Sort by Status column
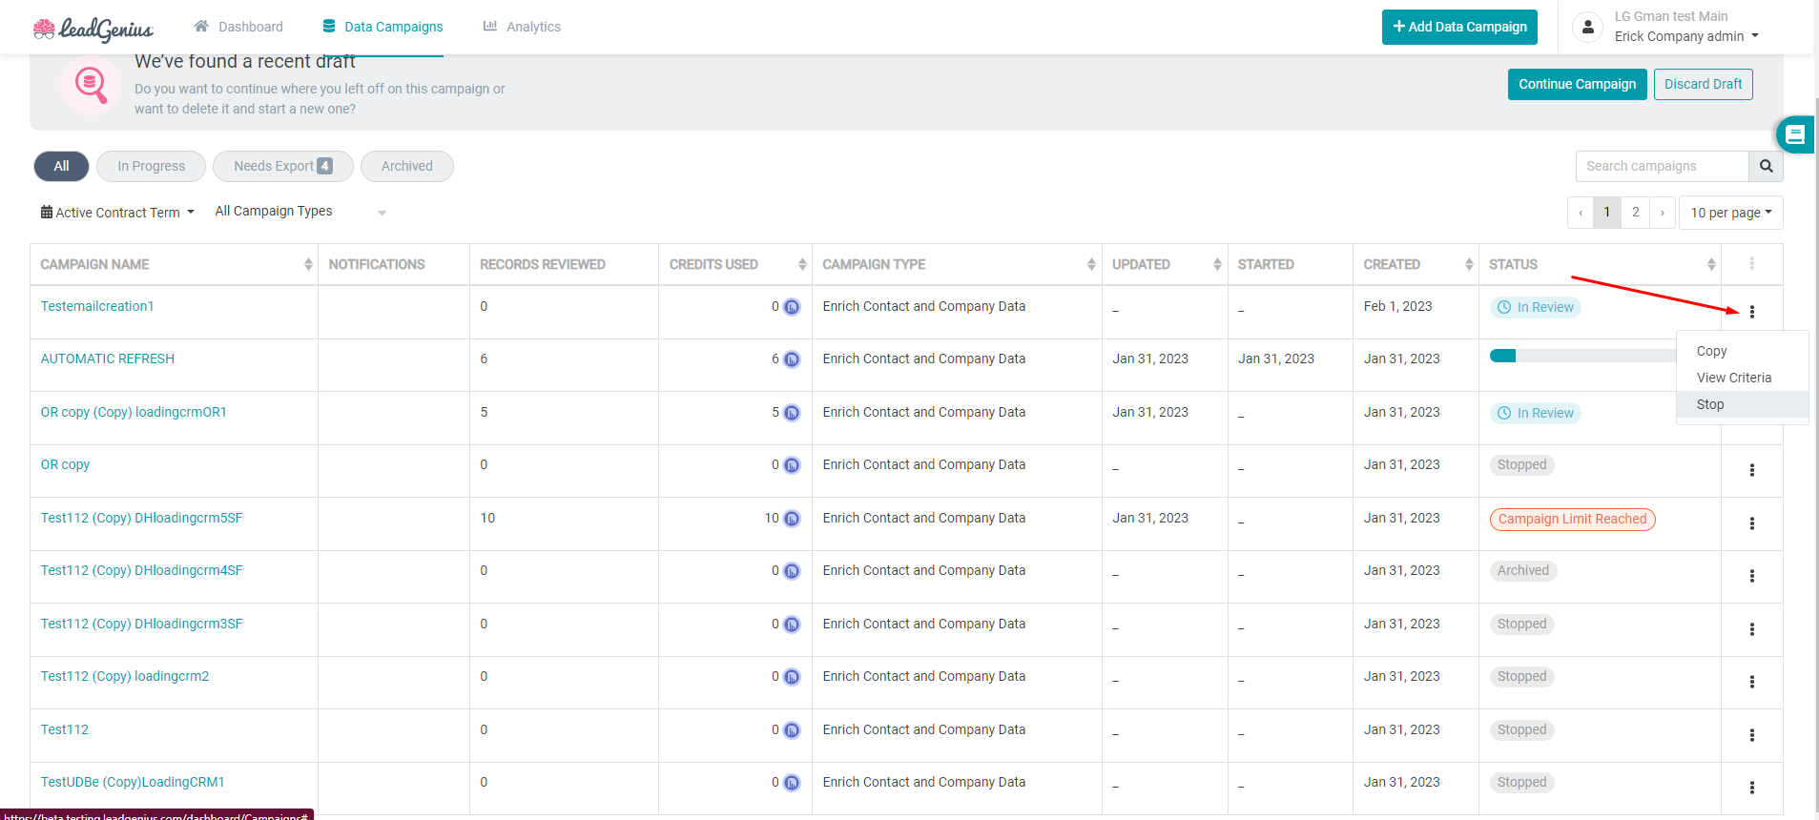The image size is (1819, 820). tap(1711, 264)
